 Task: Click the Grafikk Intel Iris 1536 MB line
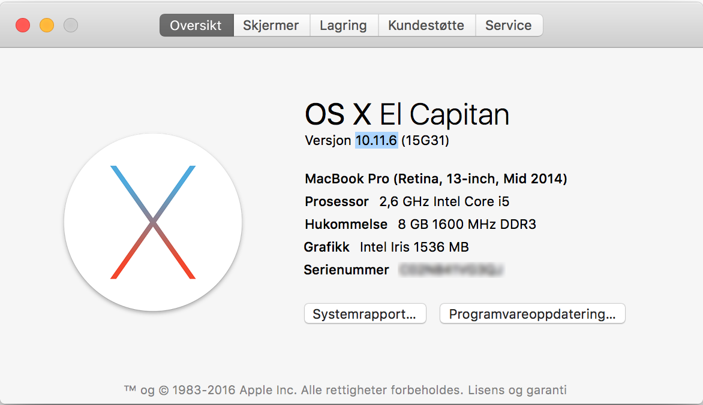point(386,247)
